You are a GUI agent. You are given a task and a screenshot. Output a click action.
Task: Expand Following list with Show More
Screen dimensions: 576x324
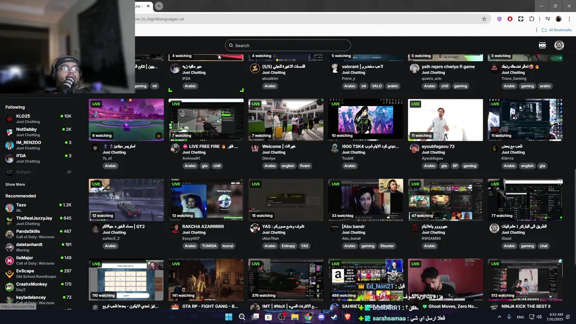click(15, 184)
